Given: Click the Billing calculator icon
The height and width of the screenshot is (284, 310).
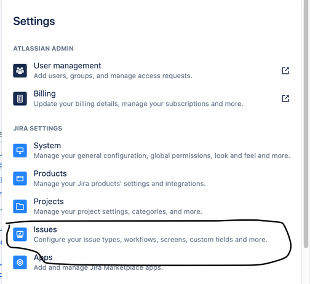Looking at the screenshot, I should [x=20, y=98].
